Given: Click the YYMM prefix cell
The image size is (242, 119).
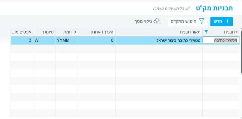Looking at the screenshot, I should click(67, 40).
